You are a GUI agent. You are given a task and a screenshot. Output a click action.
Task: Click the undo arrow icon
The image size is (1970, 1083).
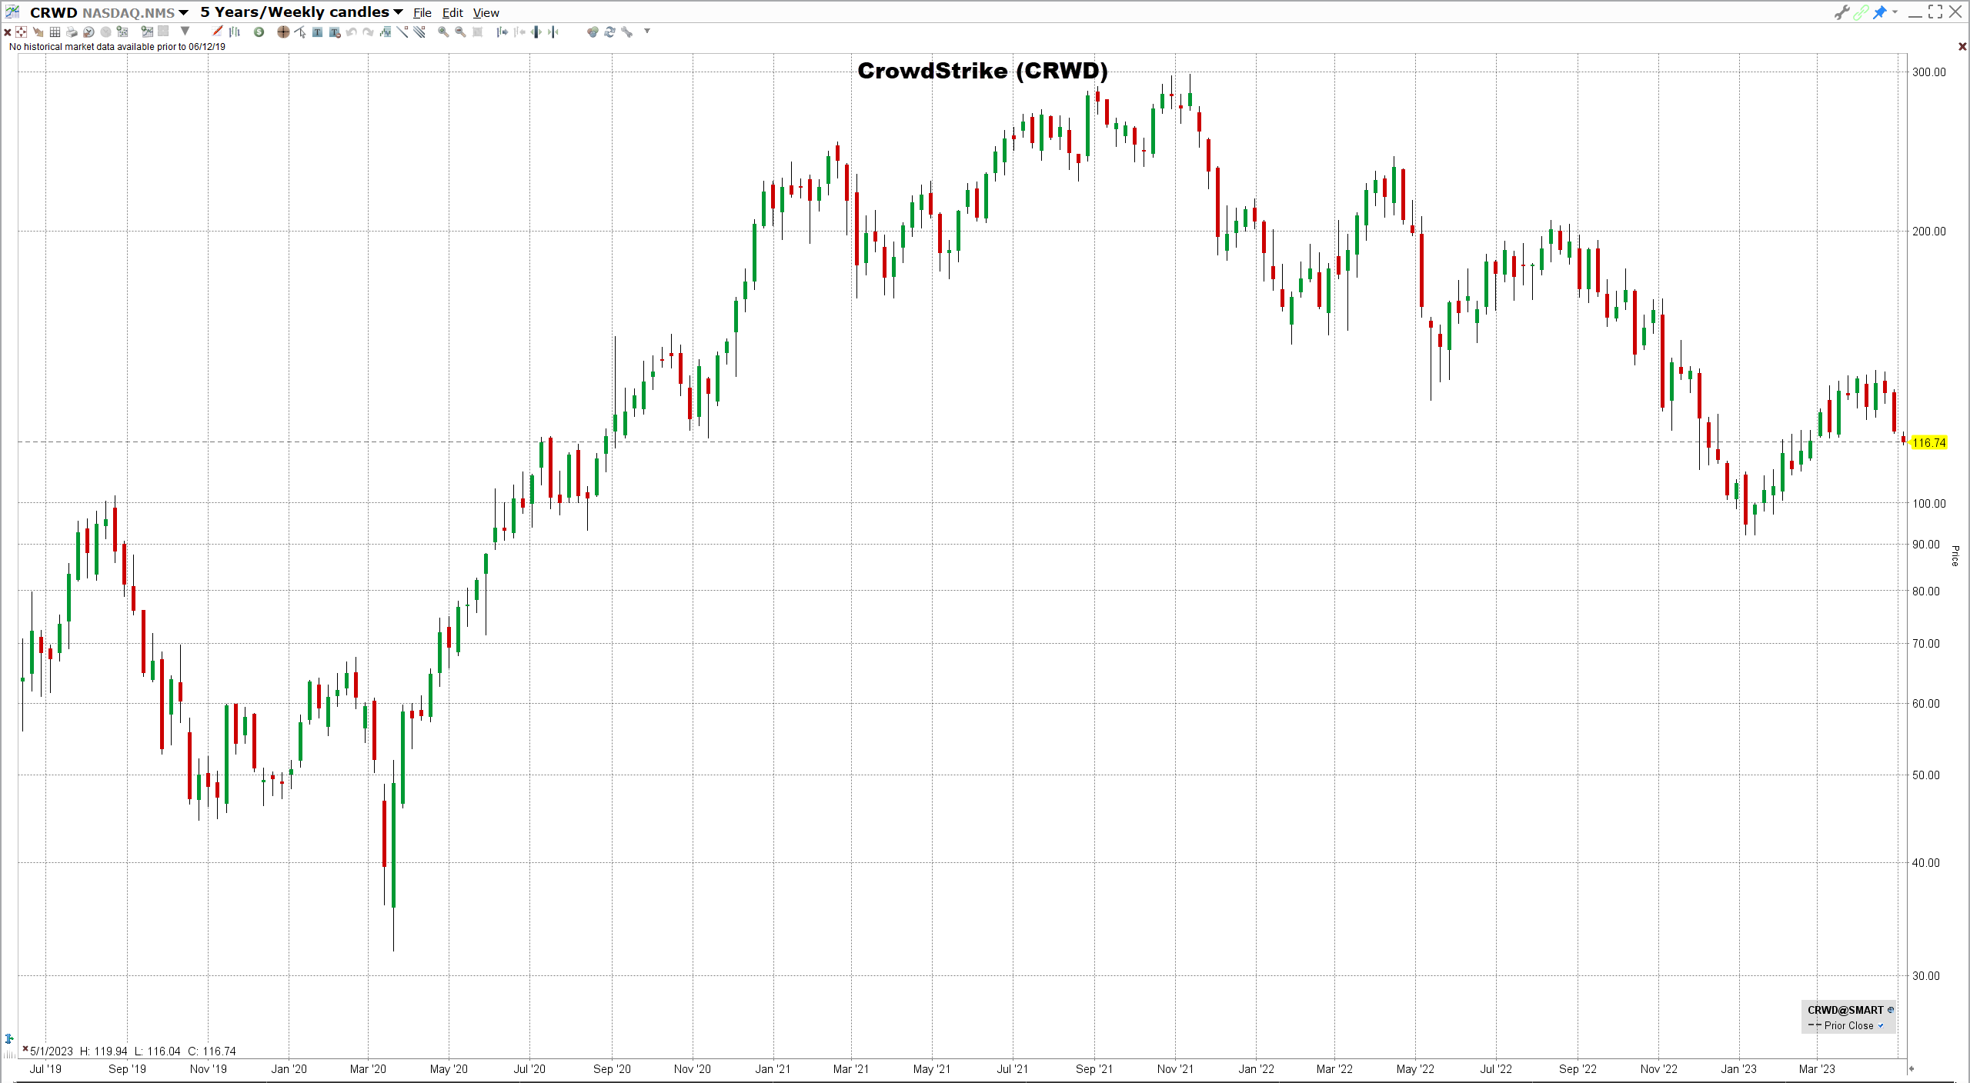351,32
